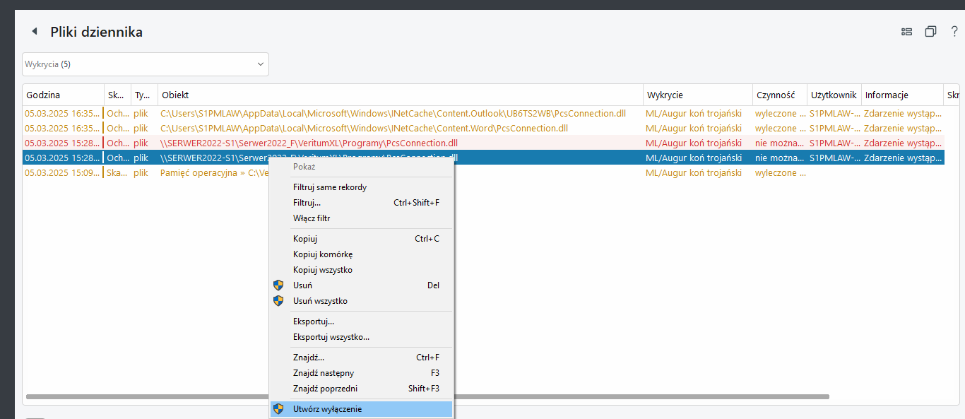Select Eksportuj wszystko... menu option

click(x=331, y=337)
